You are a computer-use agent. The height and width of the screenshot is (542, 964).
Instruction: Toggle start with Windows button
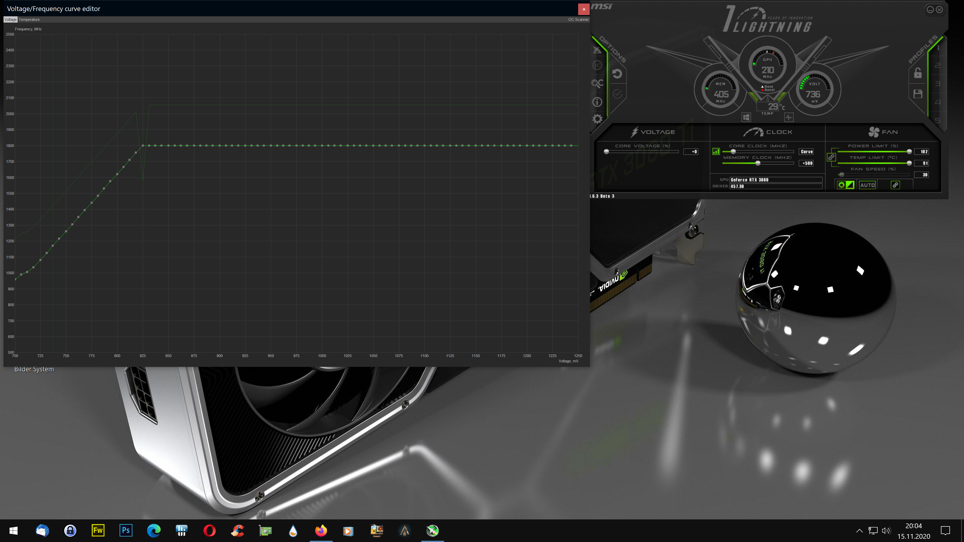[x=746, y=117]
